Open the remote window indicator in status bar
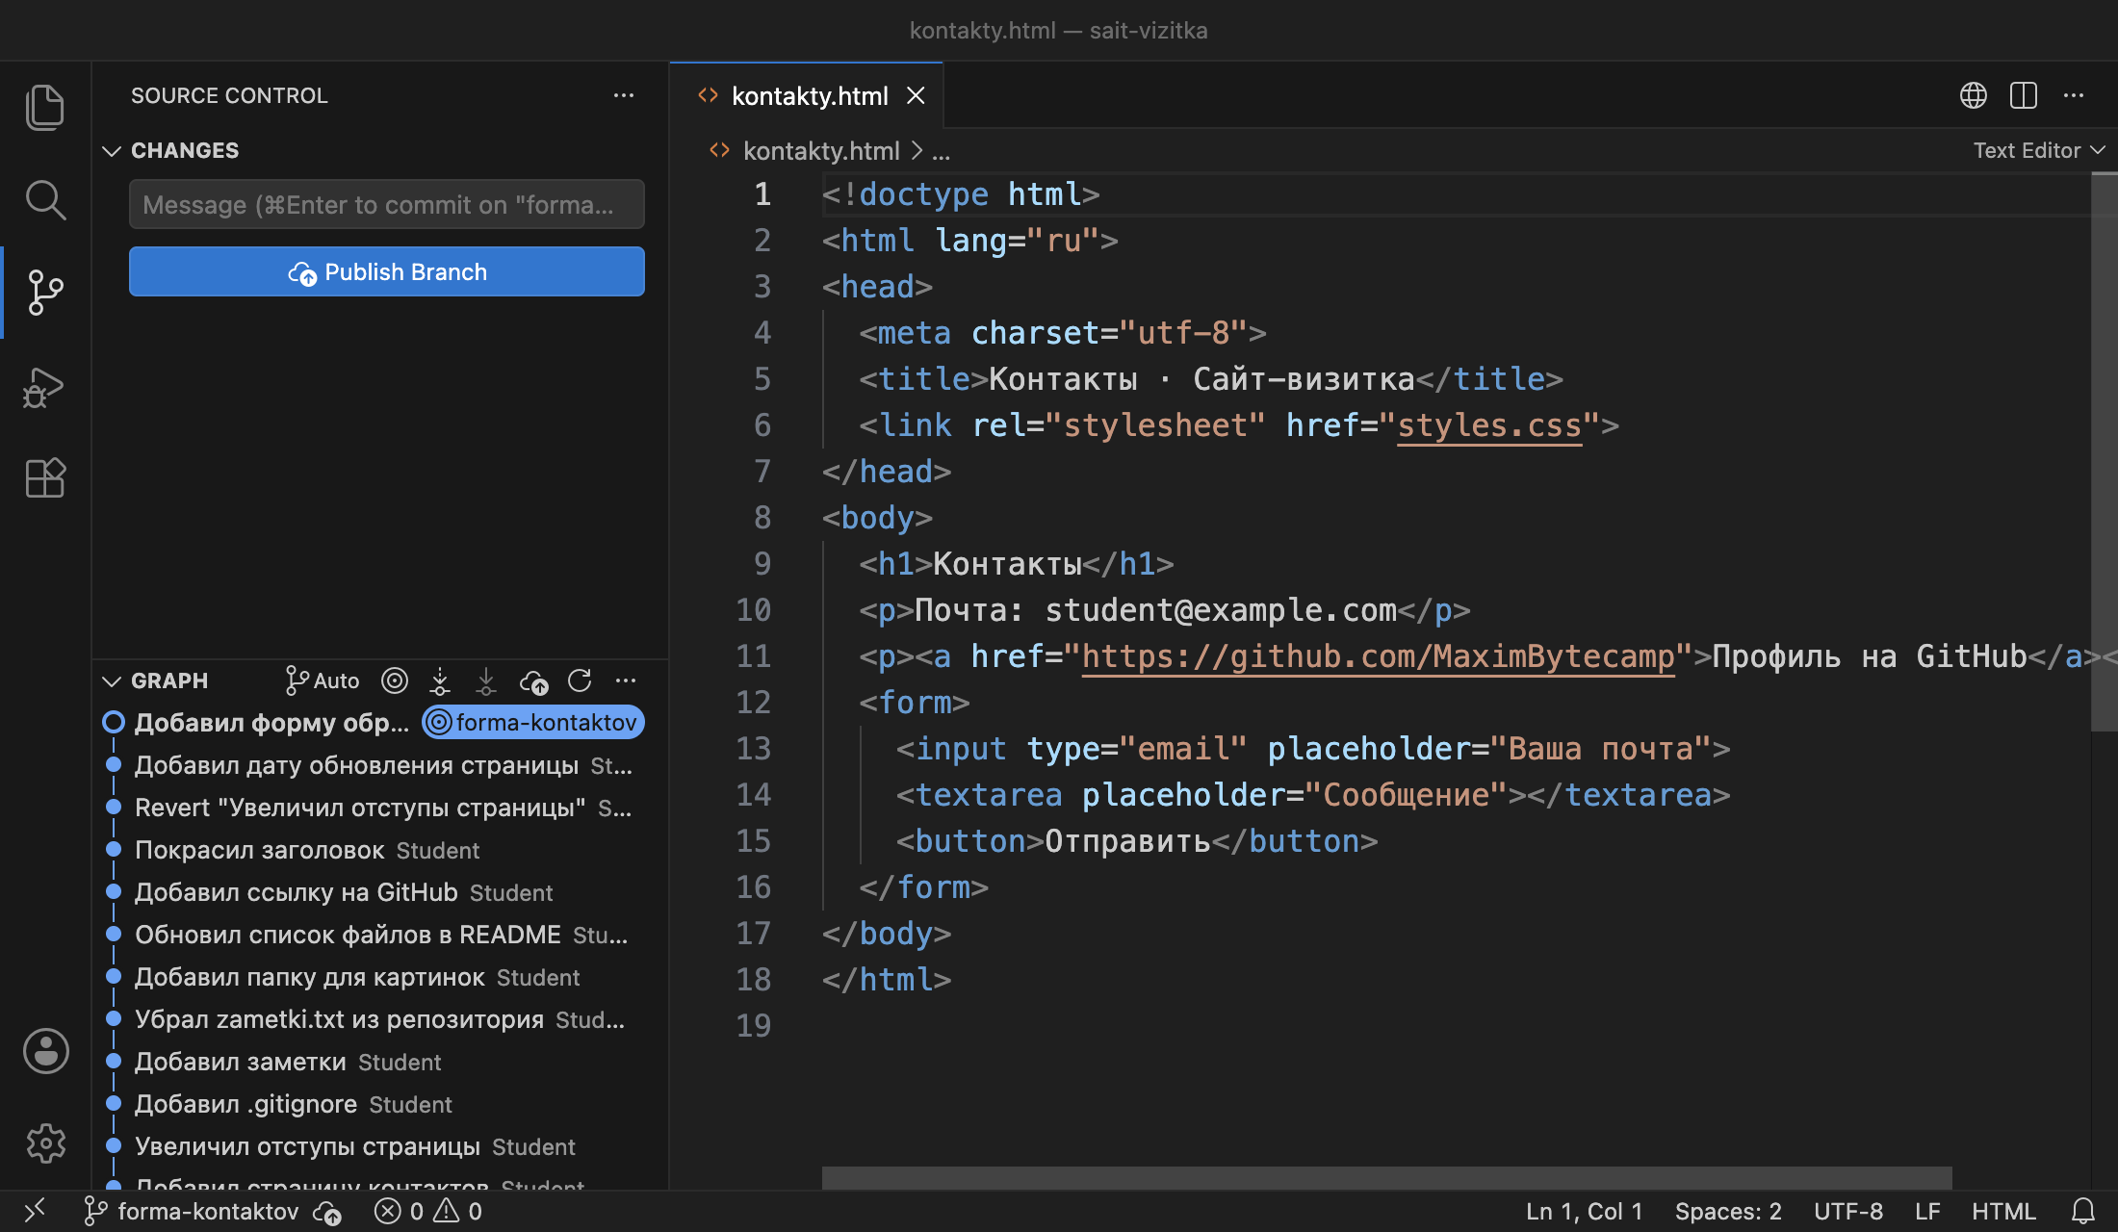The height and width of the screenshot is (1232, 2118). (x=35, y=1211)
